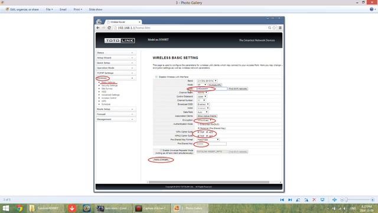Click the SSID input field

coord(211,89)
